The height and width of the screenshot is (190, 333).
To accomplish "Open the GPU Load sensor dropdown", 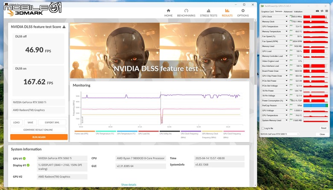I will click(286, 51).
